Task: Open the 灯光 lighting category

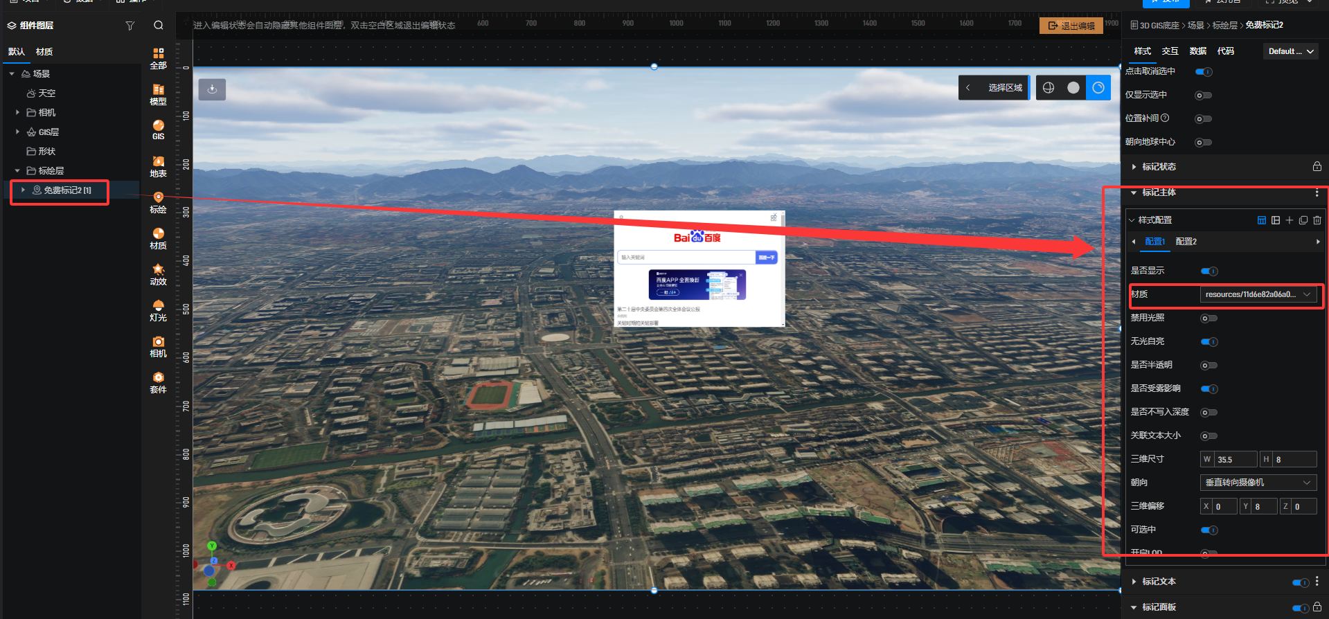Action: (x=159, y=310)
